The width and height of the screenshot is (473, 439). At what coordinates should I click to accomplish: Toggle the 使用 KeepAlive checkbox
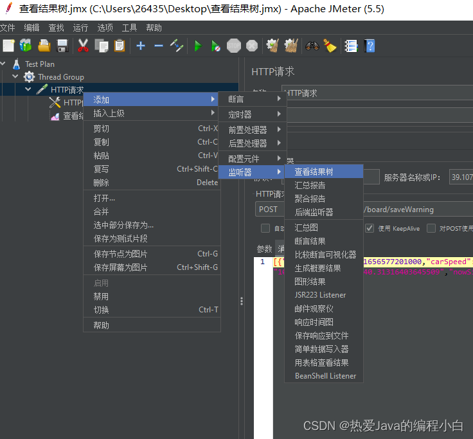(x=370, y=228)
